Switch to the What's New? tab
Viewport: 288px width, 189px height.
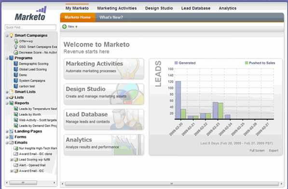pos(111,17)
